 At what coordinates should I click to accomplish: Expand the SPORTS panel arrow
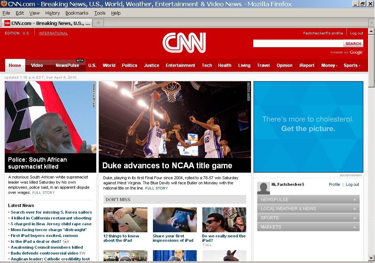coord(355,218)
